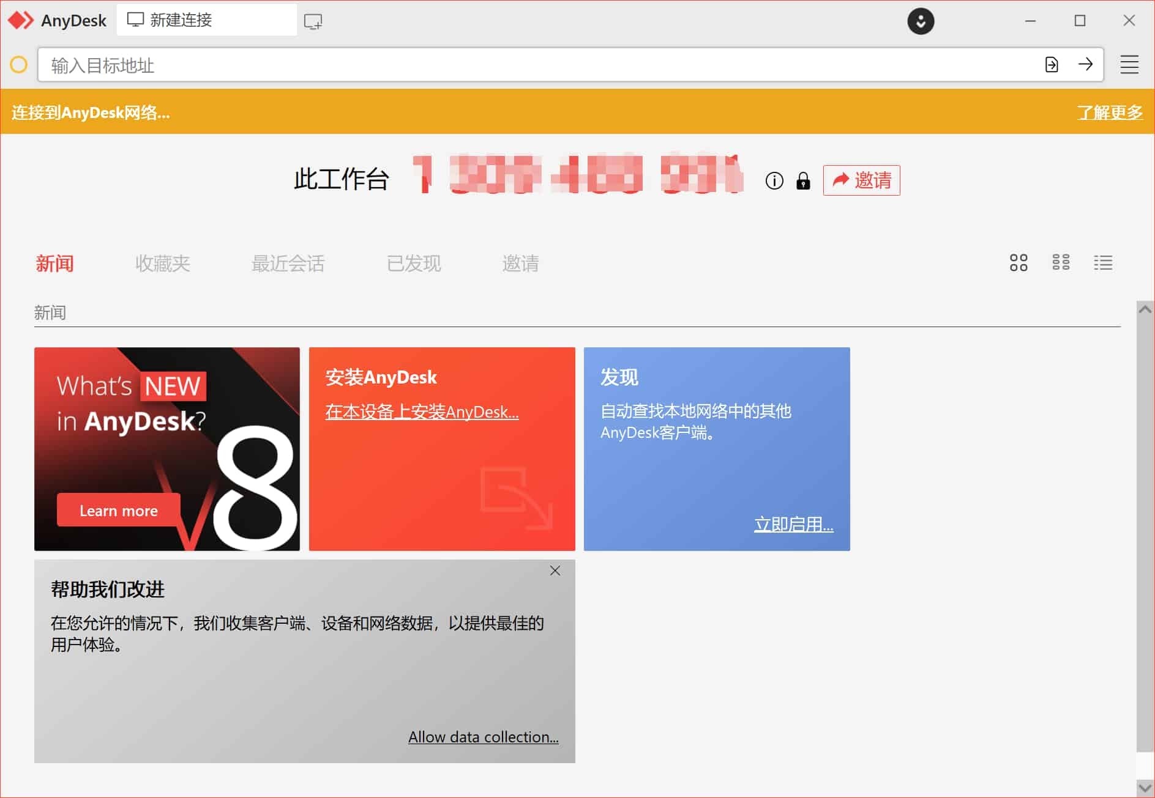Click Learn more on the What's New card
The height and width of the screenshot is (798, 1155).
(118, 510)
